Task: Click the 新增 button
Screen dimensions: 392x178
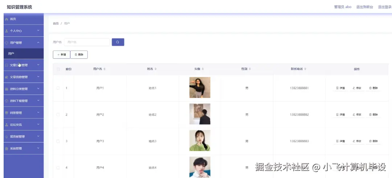Action: 61,54
